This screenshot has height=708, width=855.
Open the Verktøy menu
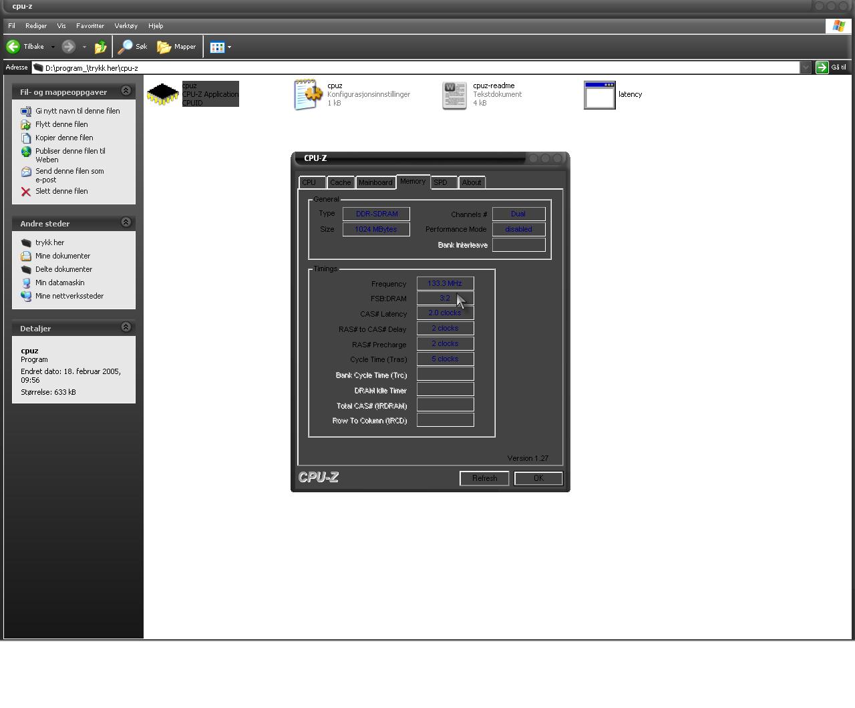pyautogui.click(x=126, y=26)
